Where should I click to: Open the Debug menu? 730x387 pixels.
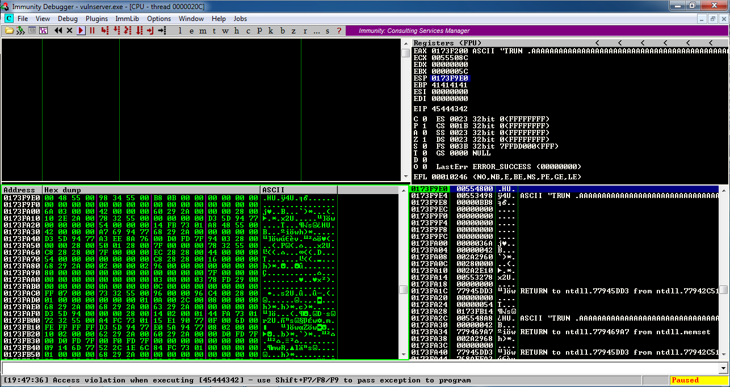click(68, 19)
